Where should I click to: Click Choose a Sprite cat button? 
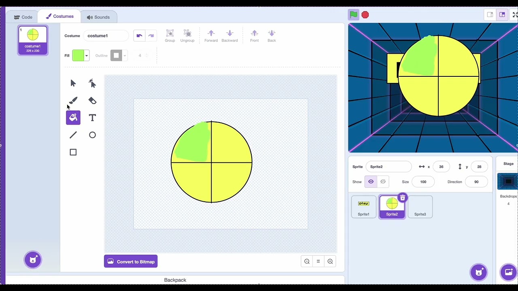pyautogui.click(x=478, y=272)
